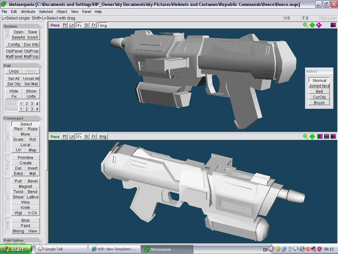Open the purple Pers view menu in upper viewport
This screenshot has width=338, height=254.
point(55,25)
